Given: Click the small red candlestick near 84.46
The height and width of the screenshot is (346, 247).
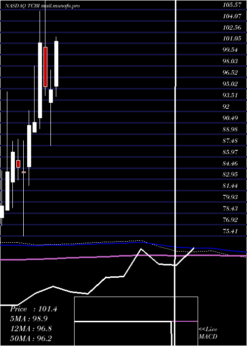Looking at the screenshot, I should pyautogui.click(x=18, y=164).
